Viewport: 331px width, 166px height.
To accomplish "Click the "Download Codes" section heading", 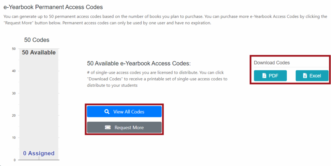I will [272, 63].
